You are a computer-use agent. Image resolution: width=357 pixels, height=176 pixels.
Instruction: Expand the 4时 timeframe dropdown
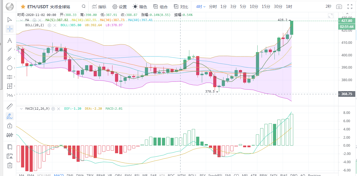tap(201, 7)
